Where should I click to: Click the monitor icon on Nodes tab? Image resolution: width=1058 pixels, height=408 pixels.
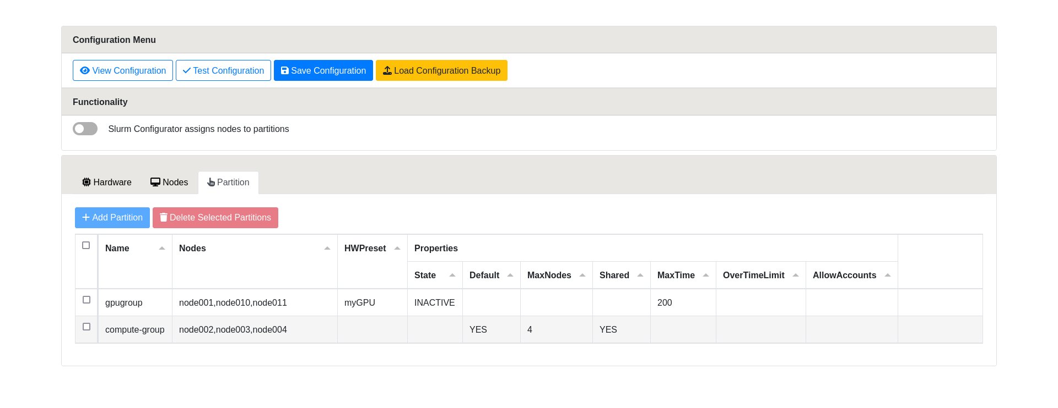click(x=155, y=182)
